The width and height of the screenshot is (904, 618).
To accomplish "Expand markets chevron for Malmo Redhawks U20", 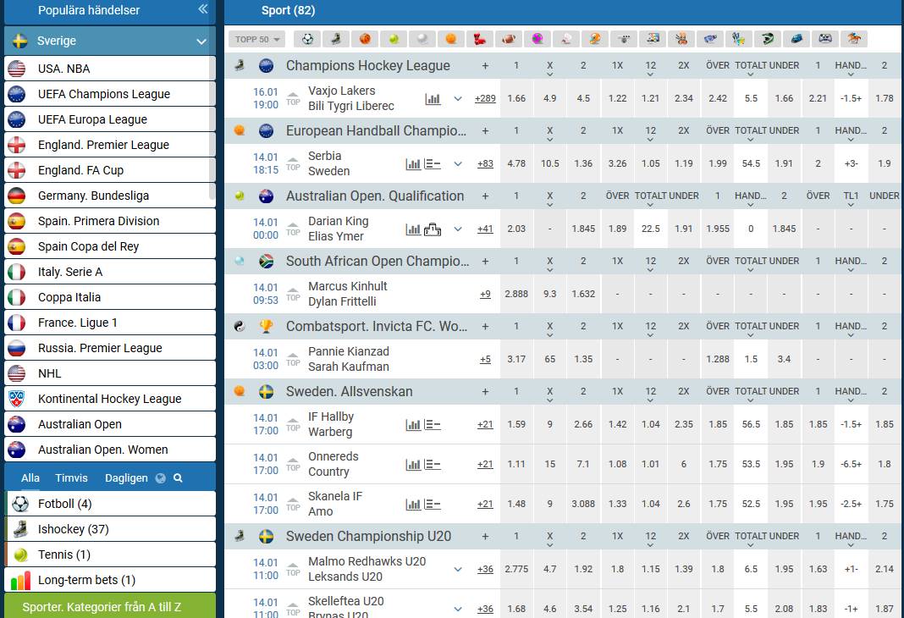I will (x=458, y=570).
